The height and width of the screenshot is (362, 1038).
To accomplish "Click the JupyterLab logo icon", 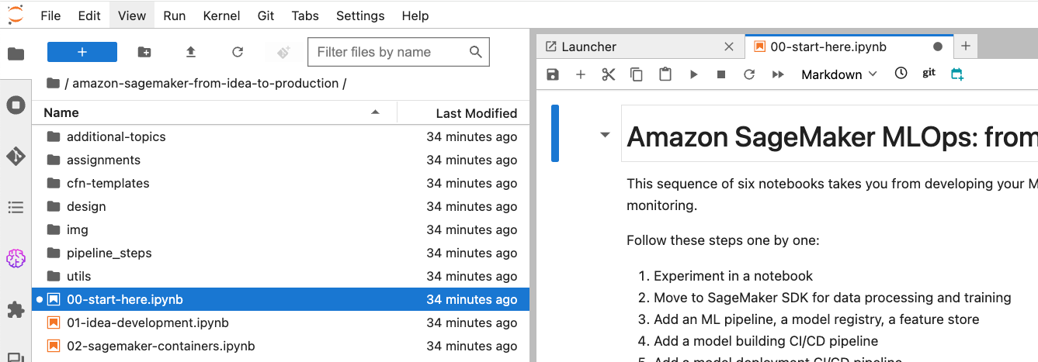I will coord(16,15).
